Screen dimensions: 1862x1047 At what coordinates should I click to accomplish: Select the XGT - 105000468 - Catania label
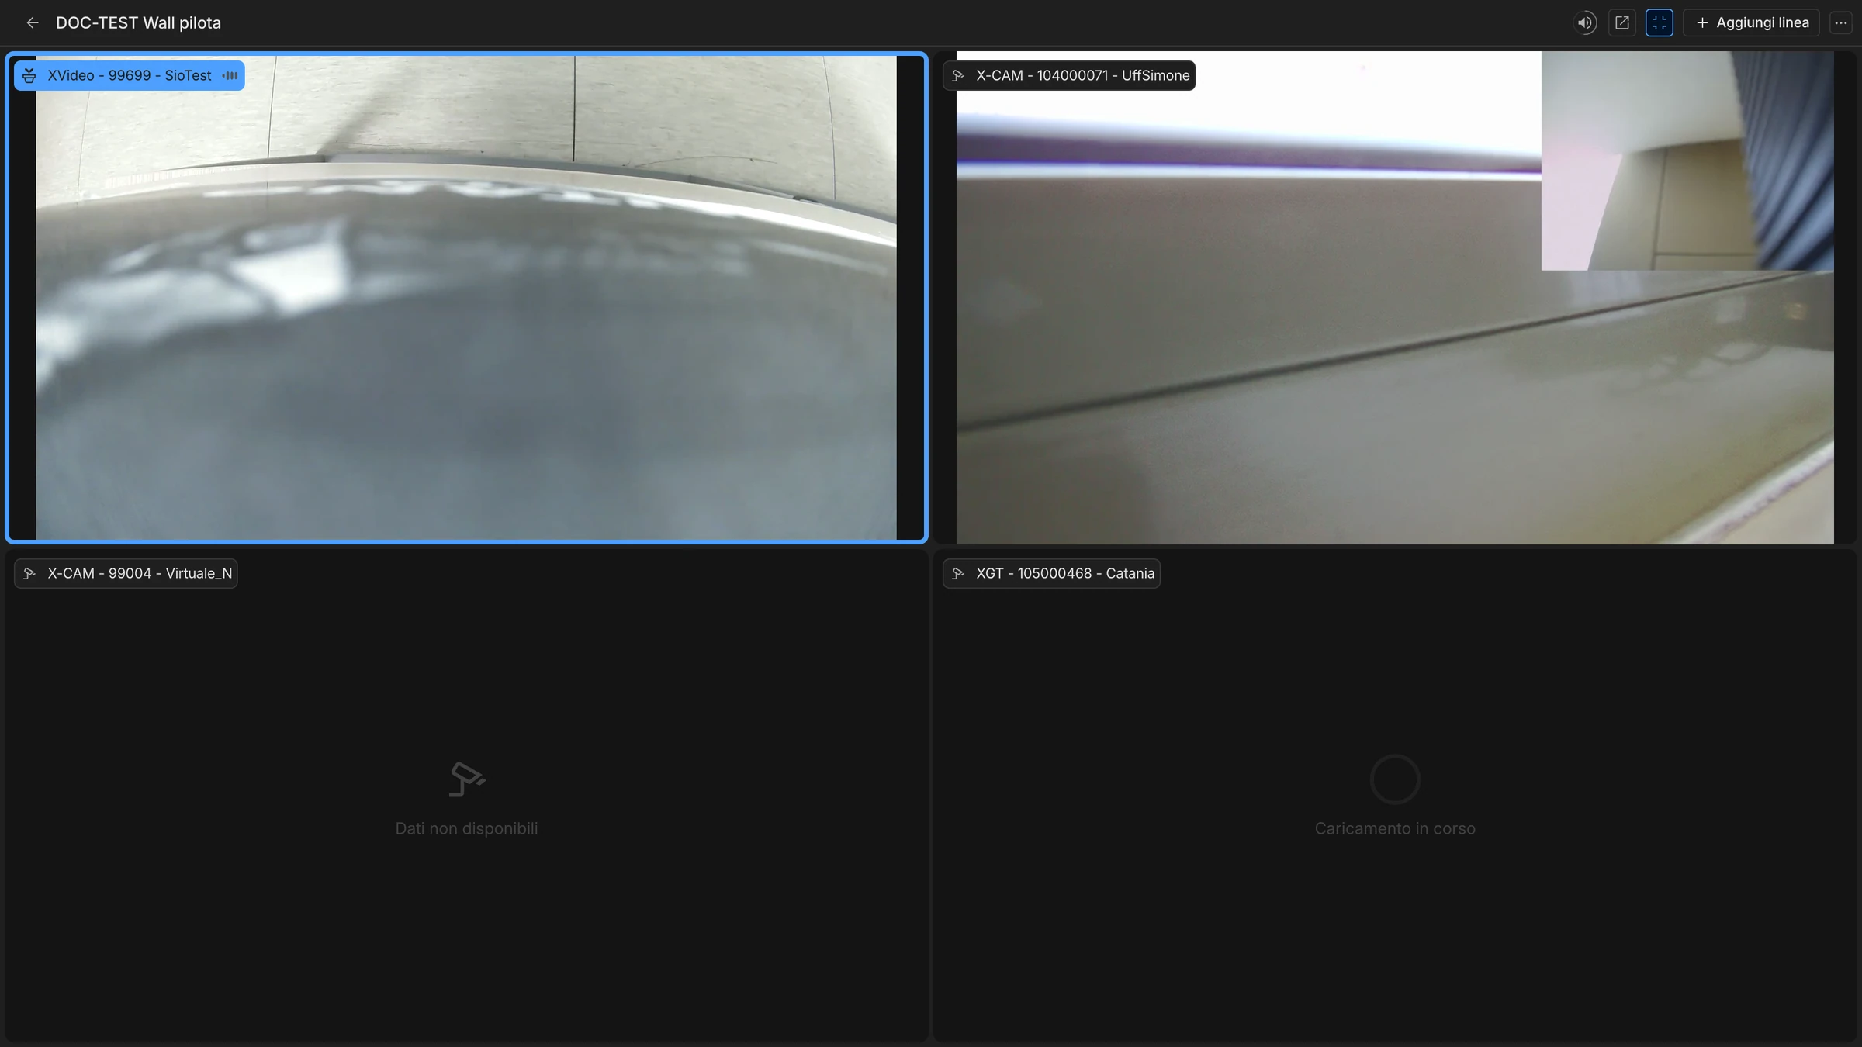1051,573
